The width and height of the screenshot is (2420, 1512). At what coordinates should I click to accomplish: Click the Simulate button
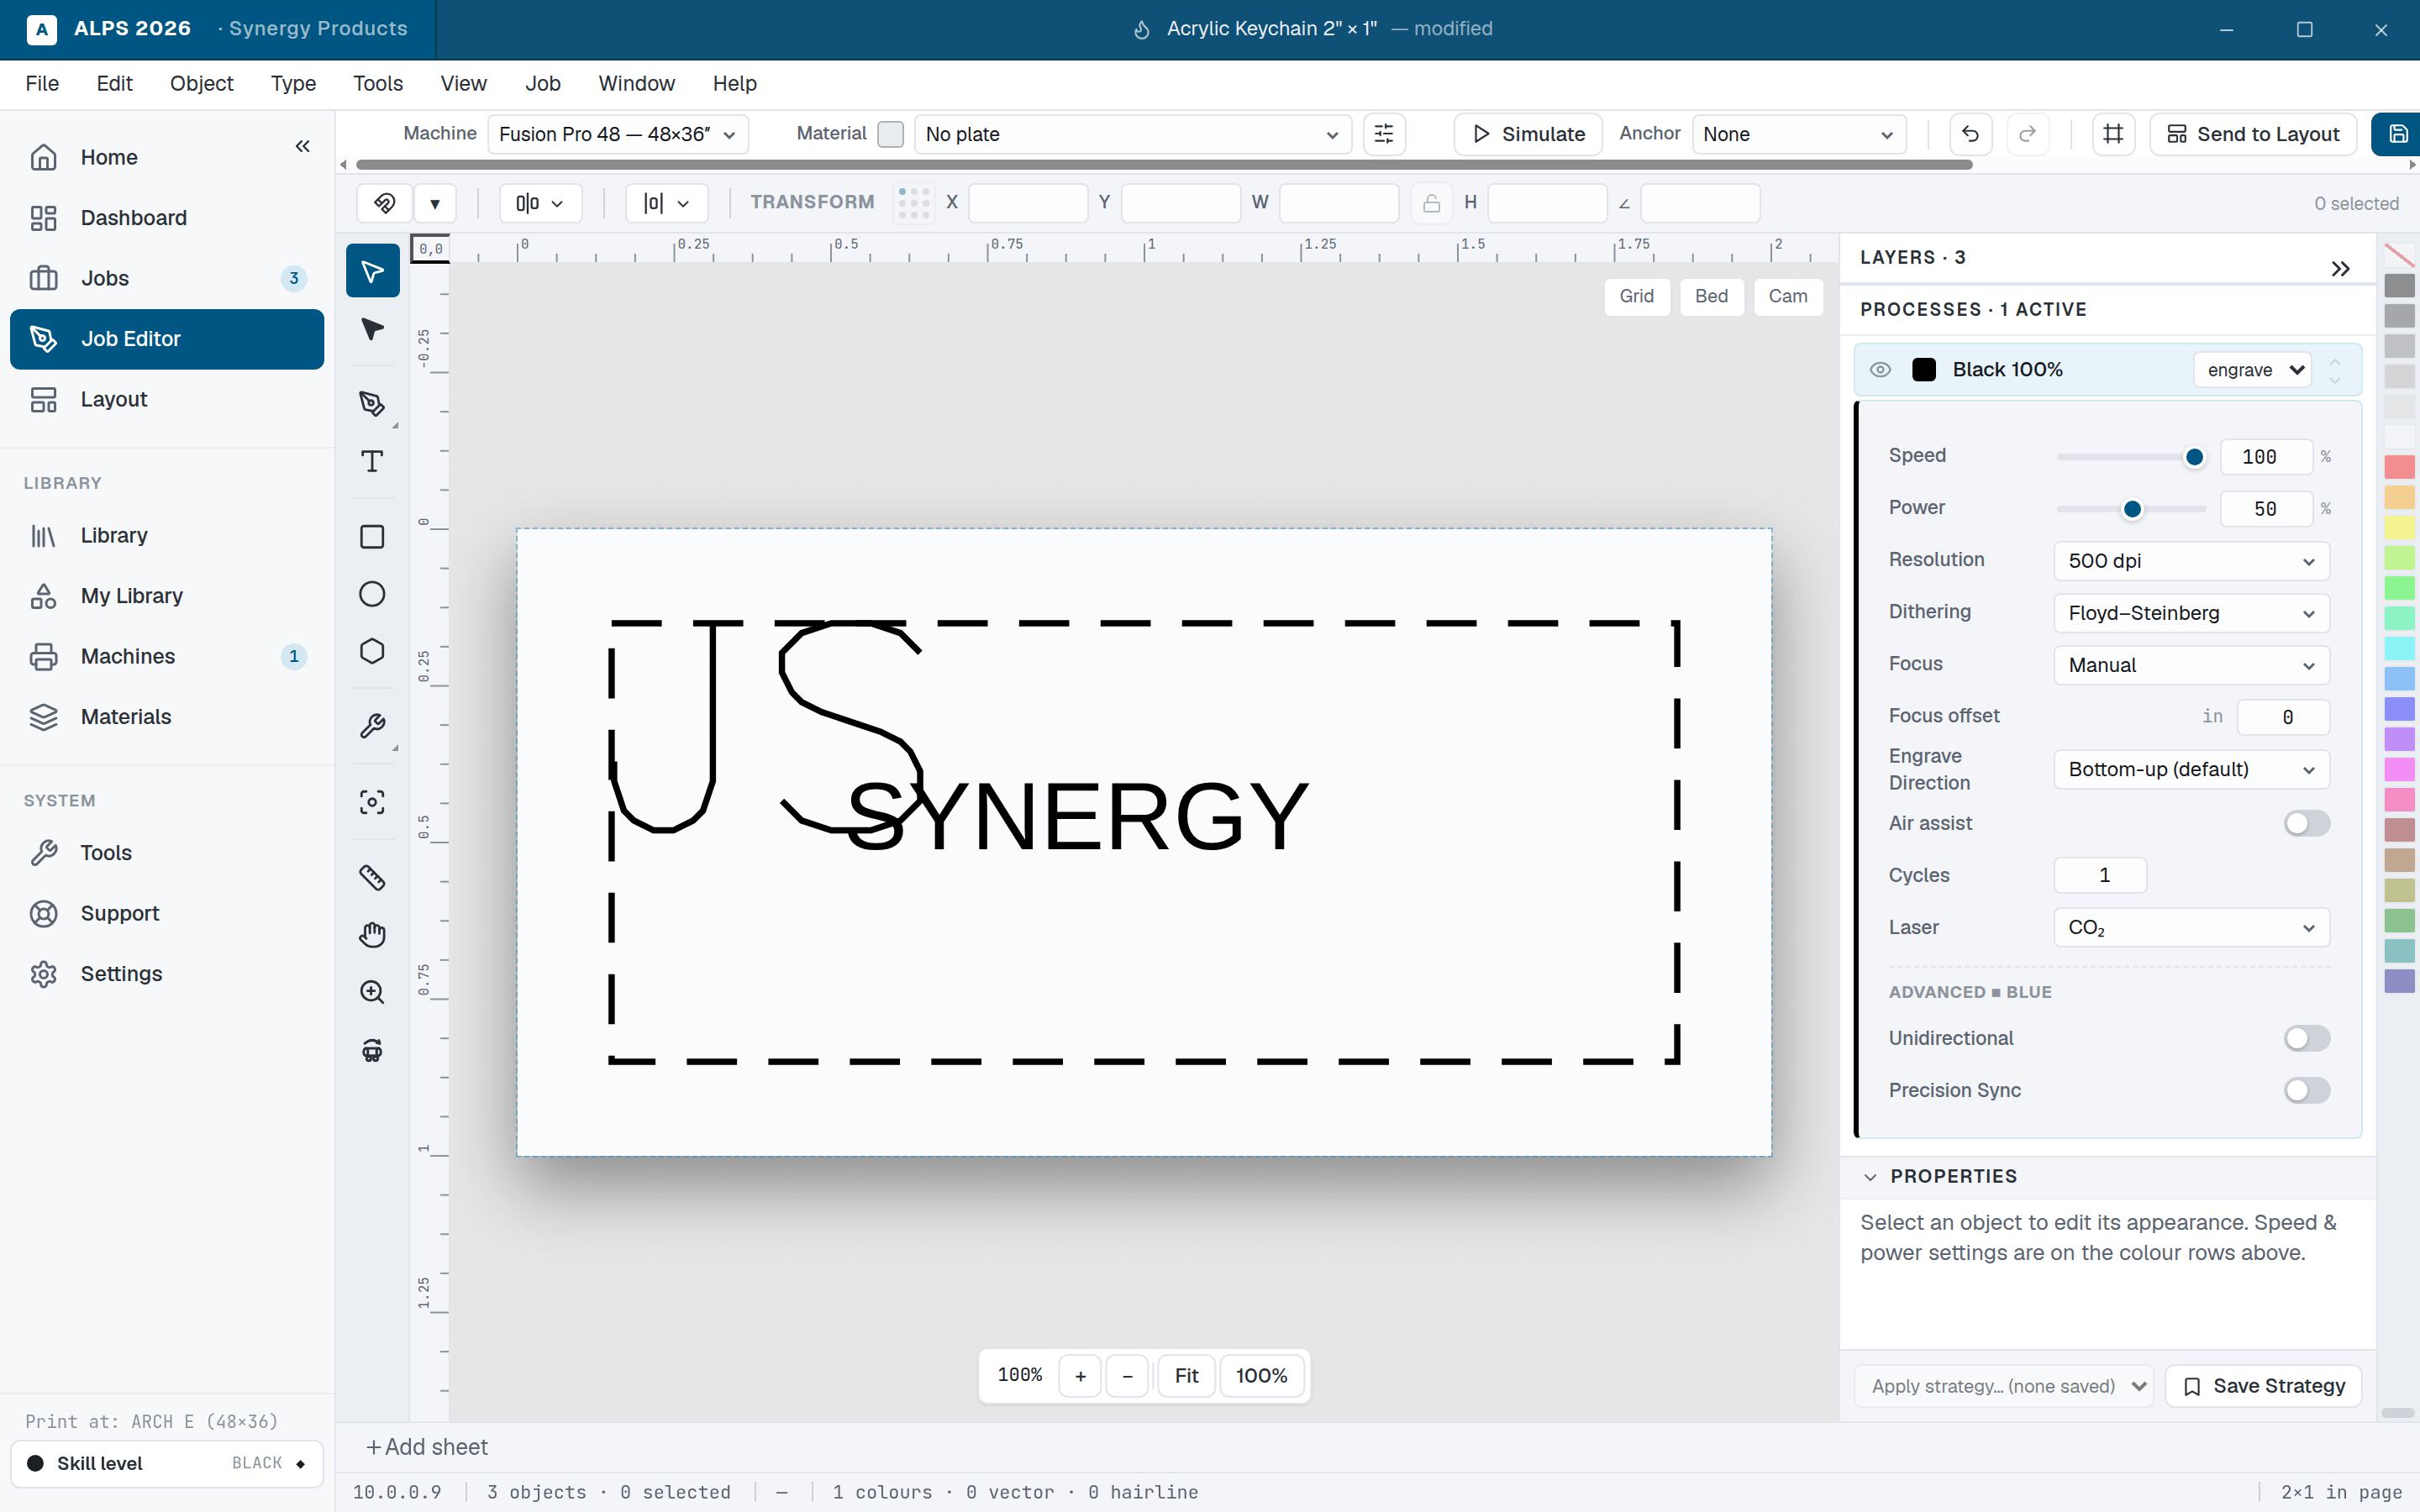point(1528,134)
